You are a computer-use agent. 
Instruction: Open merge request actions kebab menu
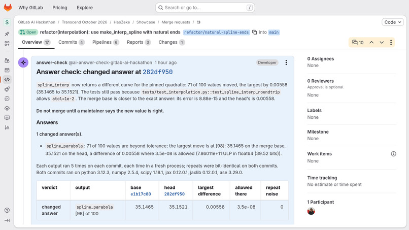[391, 42]
